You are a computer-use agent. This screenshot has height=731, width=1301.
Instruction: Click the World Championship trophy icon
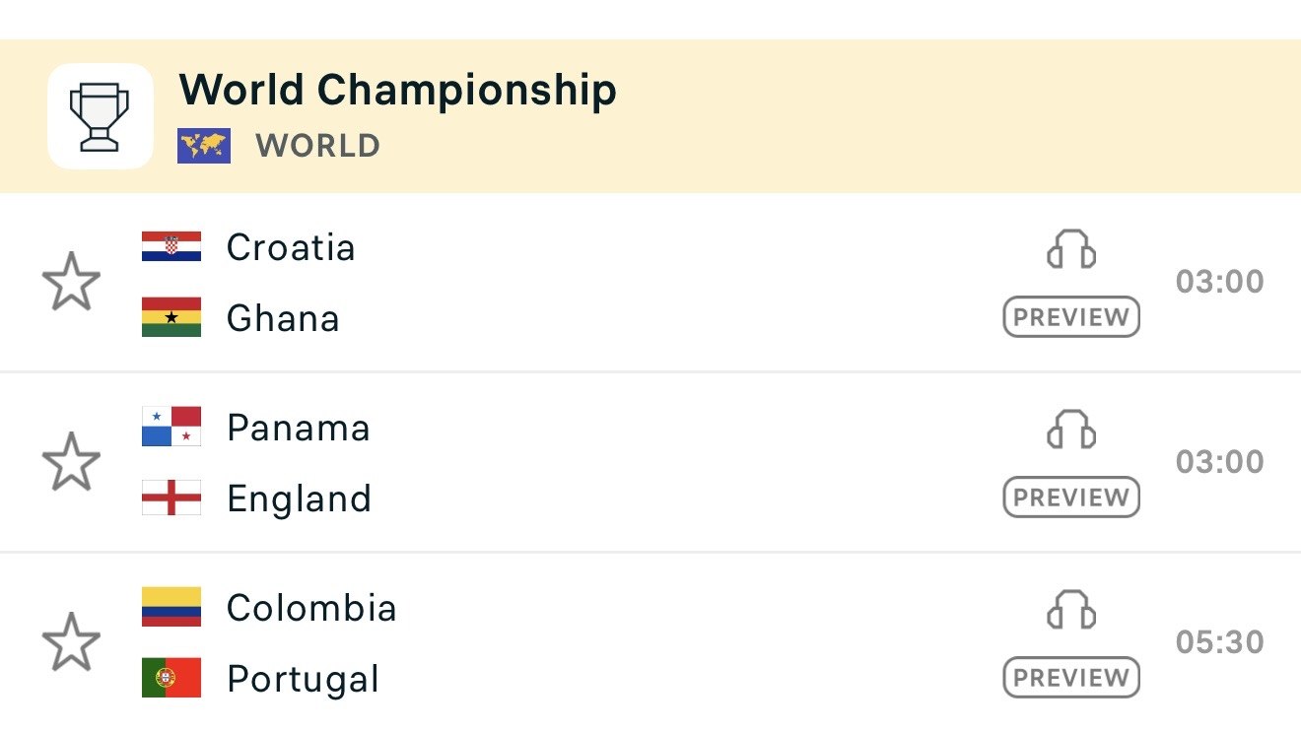point(101,116)
